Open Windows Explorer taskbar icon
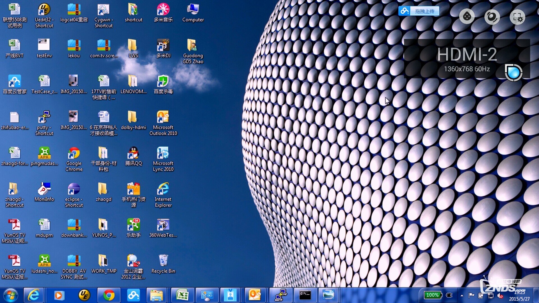Image resolution: width=539 pixels, height=303 pixels. pyautogui.click(x=157, y=295)
